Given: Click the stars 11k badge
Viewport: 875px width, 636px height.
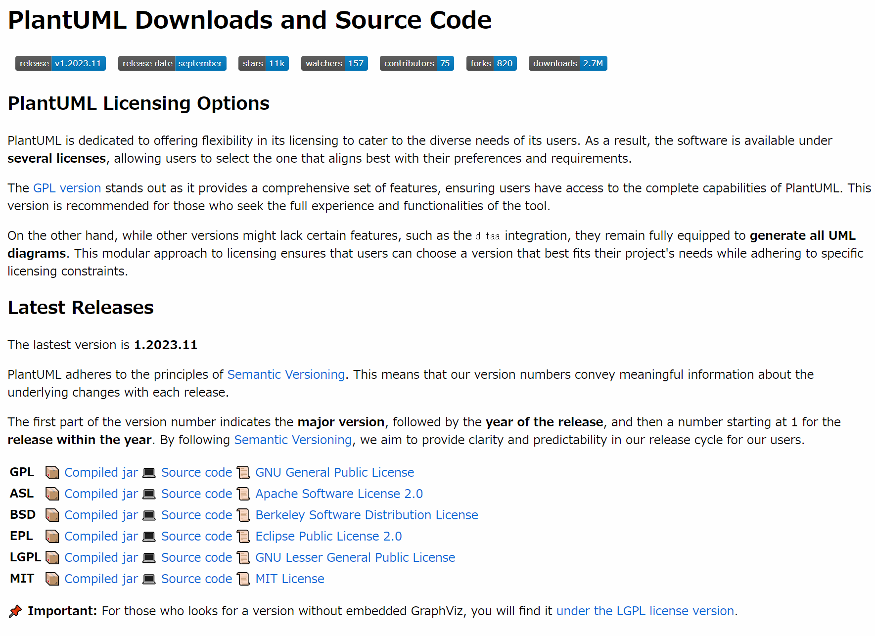Looking at the screenshot, I should [x=263, y=63].
